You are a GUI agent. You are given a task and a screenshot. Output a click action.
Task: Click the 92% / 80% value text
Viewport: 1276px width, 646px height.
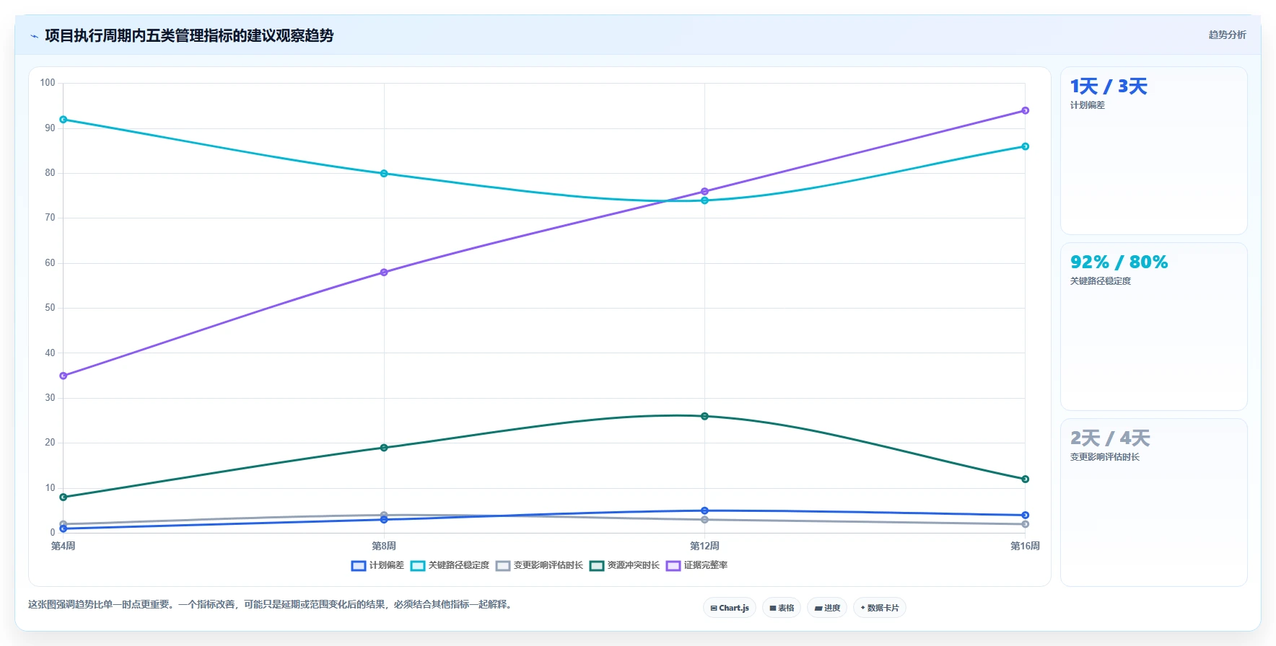click(1119, 262)
